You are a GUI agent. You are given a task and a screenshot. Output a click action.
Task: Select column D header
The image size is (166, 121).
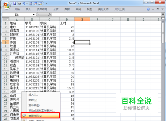[67, 20]
